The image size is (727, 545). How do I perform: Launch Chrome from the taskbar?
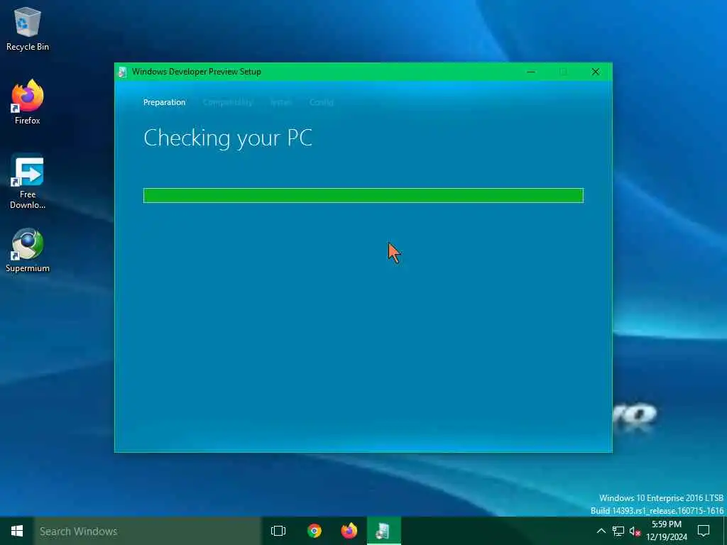pyautogui.click(x=314, y=531)
